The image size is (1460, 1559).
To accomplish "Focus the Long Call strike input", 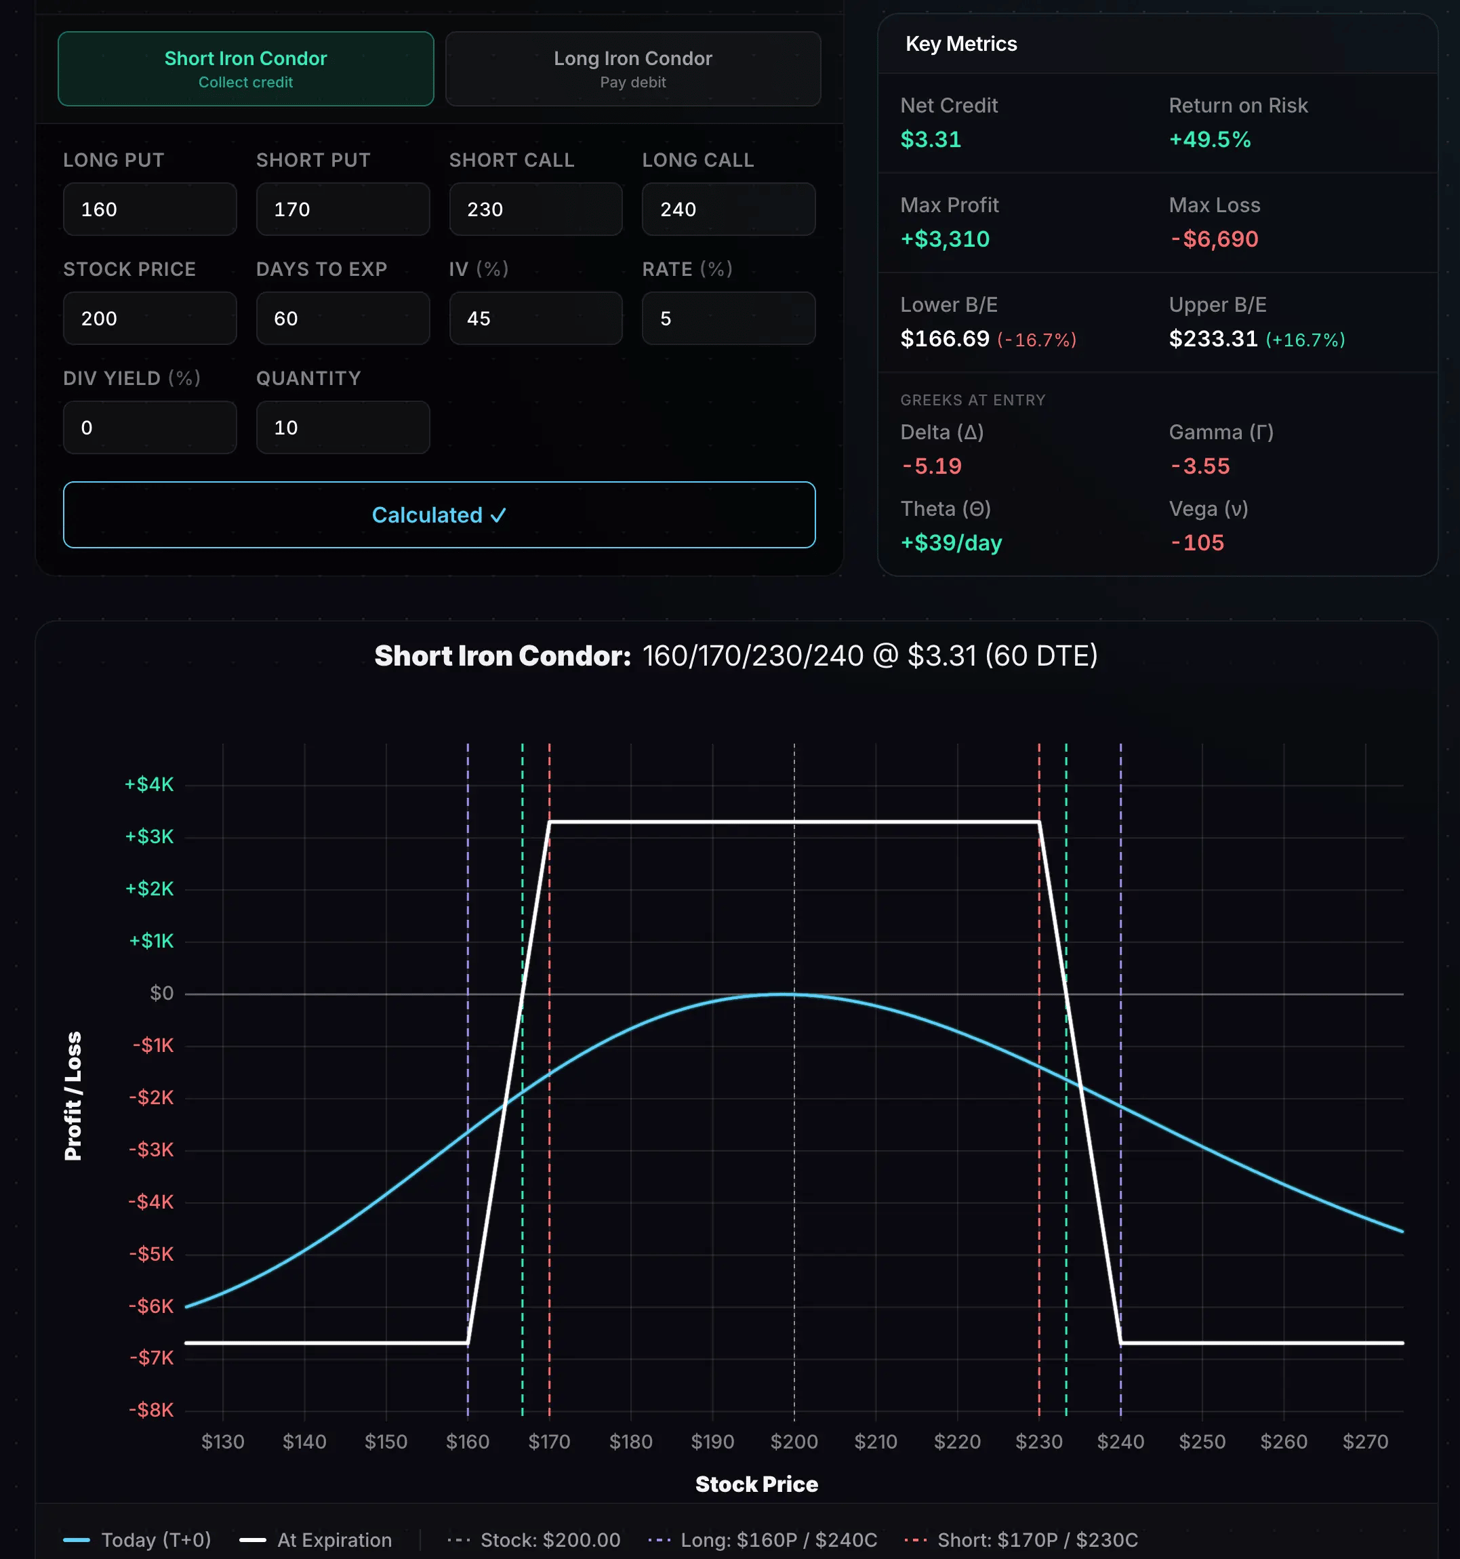I will [729, 209].
